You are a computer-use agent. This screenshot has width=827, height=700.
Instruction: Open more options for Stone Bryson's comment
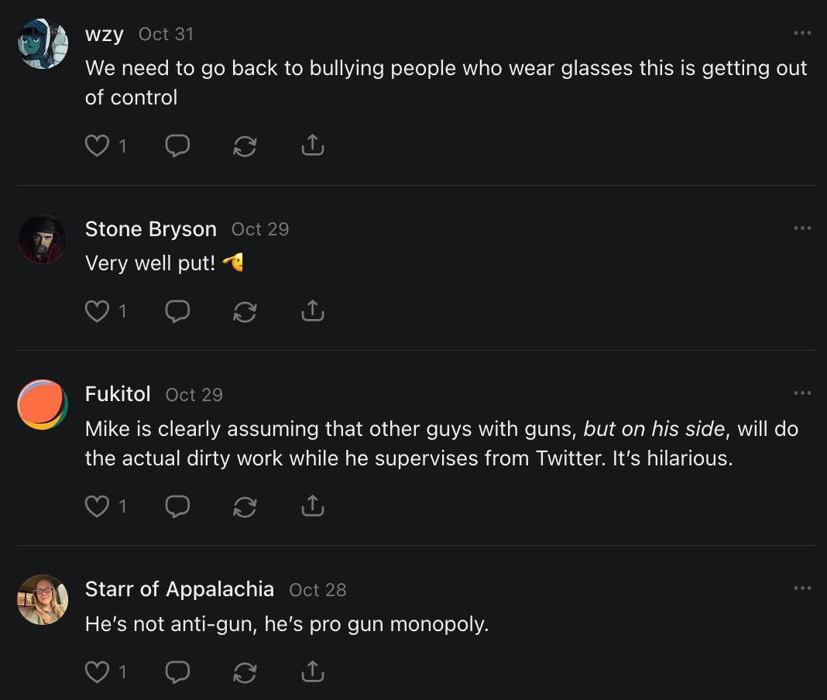pyautogui.click(x=802, y=228)
